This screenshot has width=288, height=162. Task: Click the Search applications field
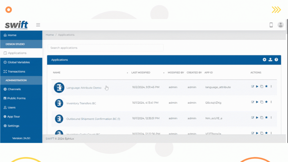[105, 48]
